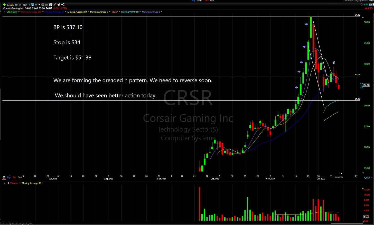
Task: Open the timeframe dropdown arrow after W
Action: click(39, 5)
